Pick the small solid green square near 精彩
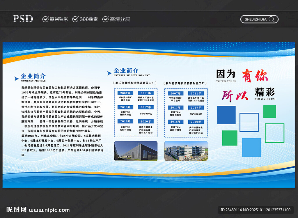Viewport: 298px width, 218px height. coord(269,111)
